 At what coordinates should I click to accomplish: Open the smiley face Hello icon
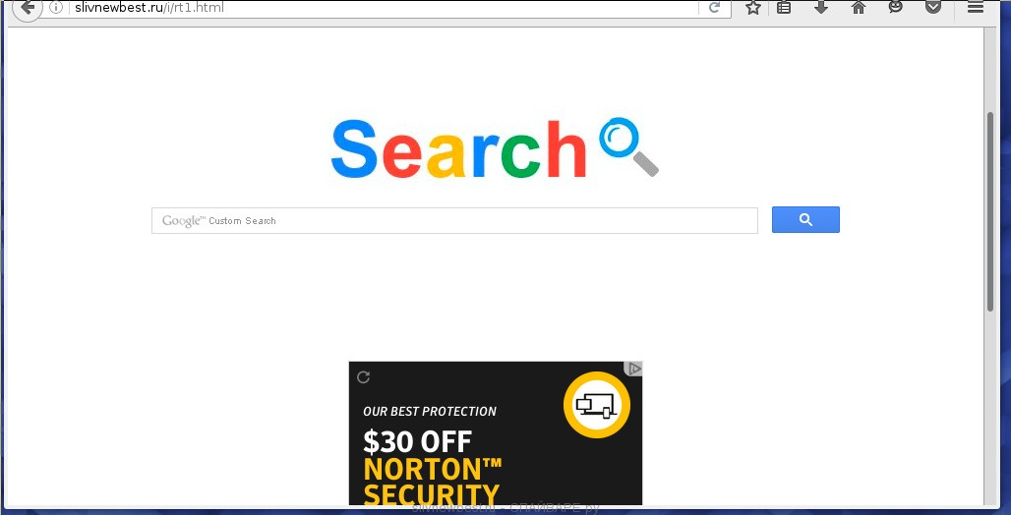tap(896, 7)
